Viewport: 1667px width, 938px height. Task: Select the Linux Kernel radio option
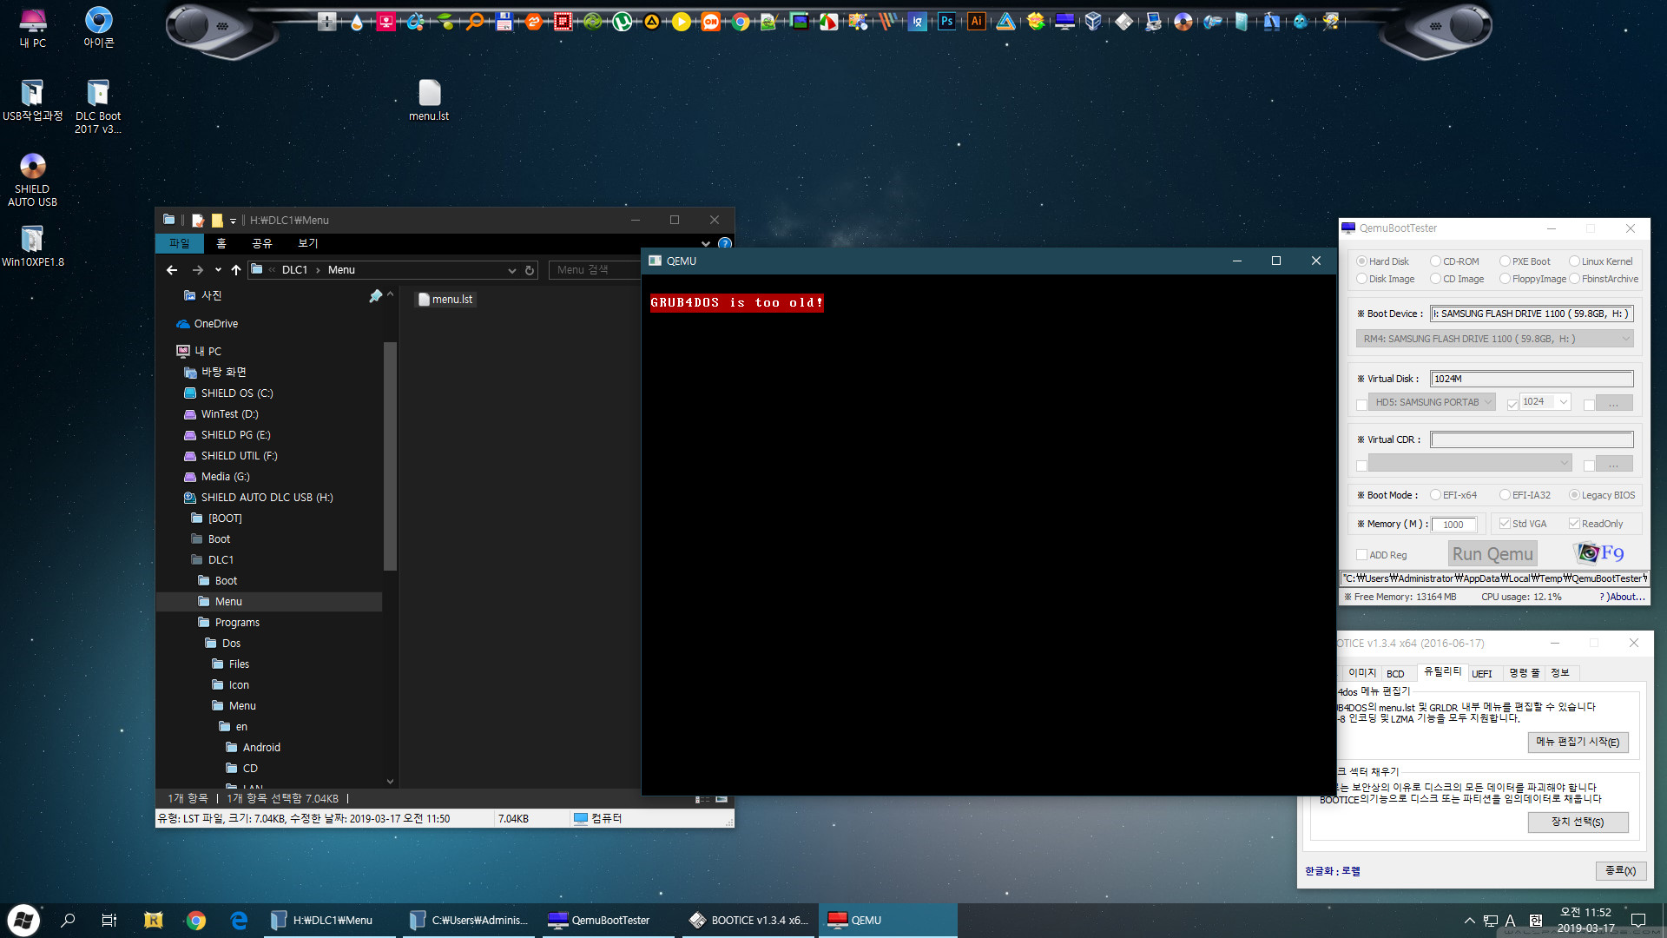tap(1574, 261)
